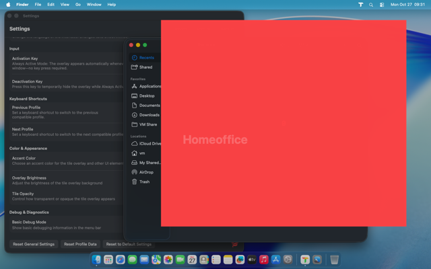Open Reminders from the Dock
This screenshot has height=269, width=431.
(215, 260)
